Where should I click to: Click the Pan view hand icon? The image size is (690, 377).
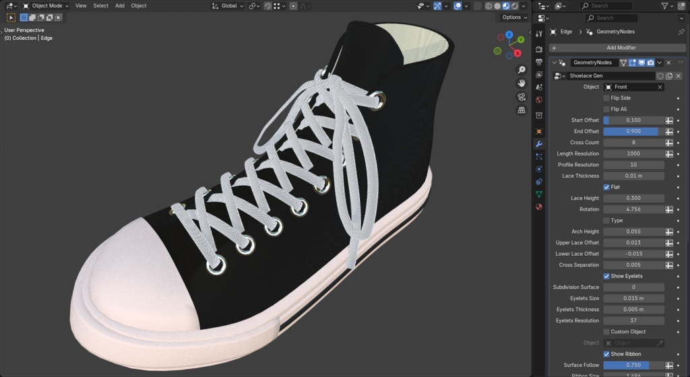[522, 83]
